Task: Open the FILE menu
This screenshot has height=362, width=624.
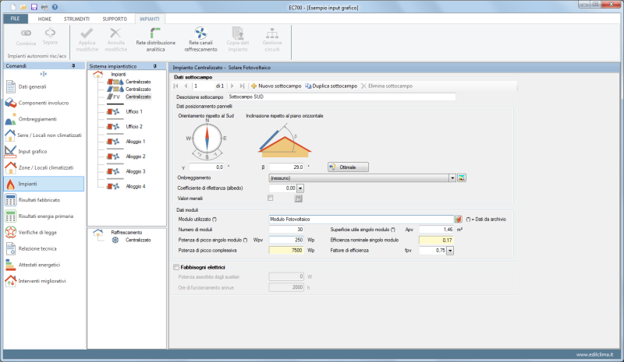Action: (16, 19)
